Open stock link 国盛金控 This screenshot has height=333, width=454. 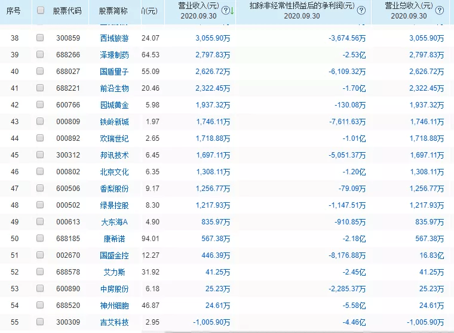click(x=114, y=255)
